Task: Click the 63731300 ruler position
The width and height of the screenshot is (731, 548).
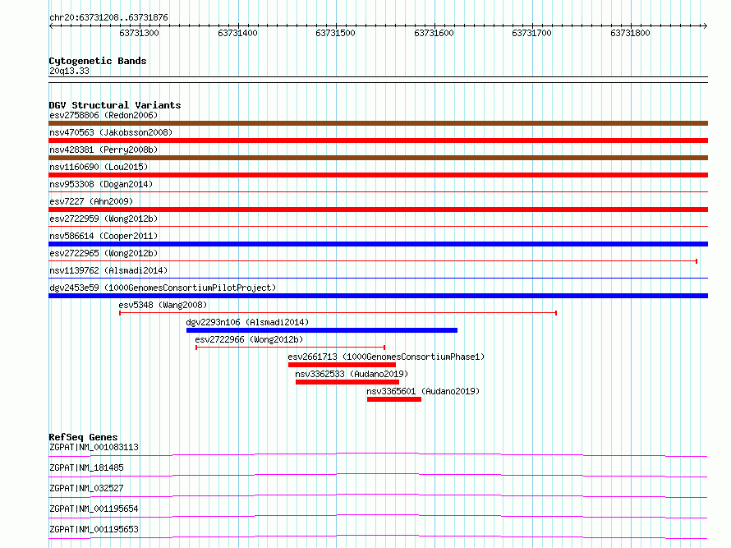Action: 139,33
